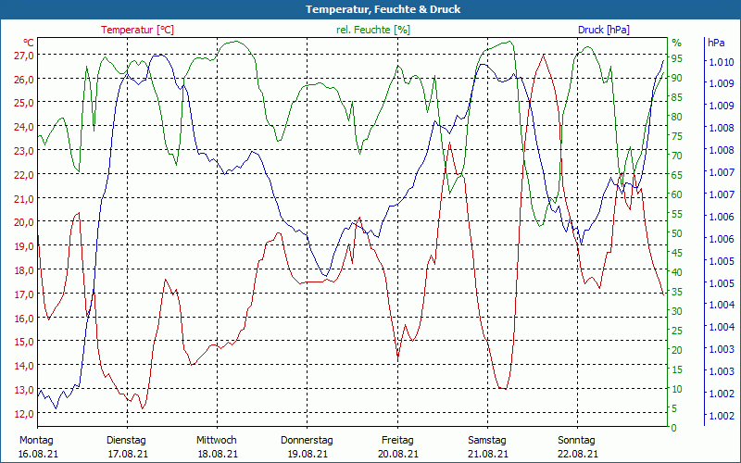Image resolution: width=741 pixels, height=463 pixels.
Task: Select the Dienstag 17.08.21 date label
Action: click(x=127, y=446)
